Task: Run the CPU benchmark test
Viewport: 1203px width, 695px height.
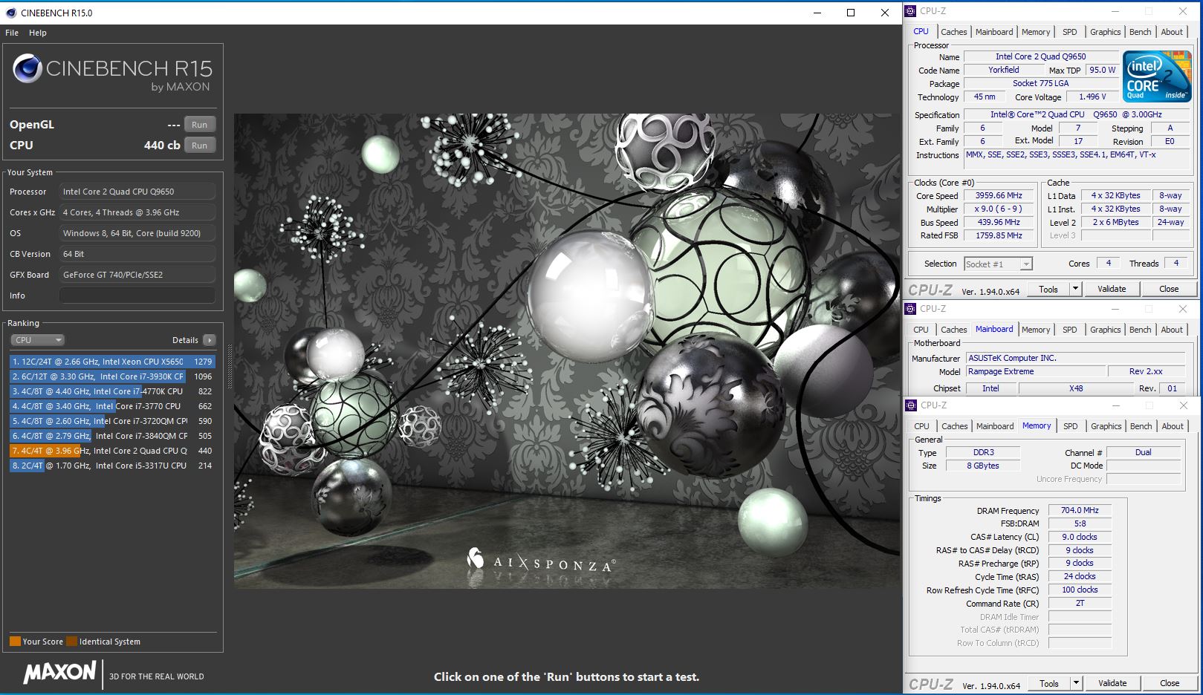Action: (200, 146)
